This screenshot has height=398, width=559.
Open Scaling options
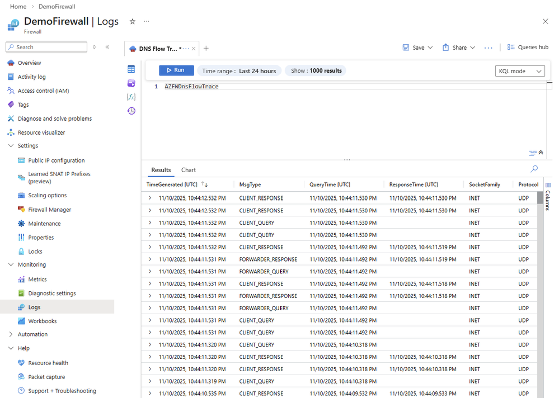coord(48,196)
